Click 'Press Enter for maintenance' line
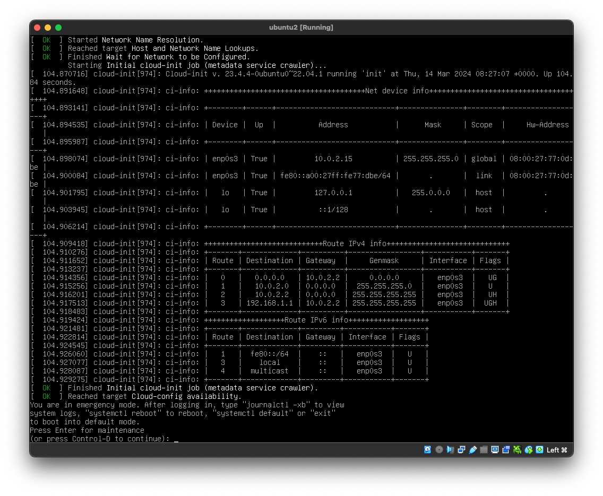The width and height of the screenshot is (603, 496). pyautogui.click(x=87, y=430)
